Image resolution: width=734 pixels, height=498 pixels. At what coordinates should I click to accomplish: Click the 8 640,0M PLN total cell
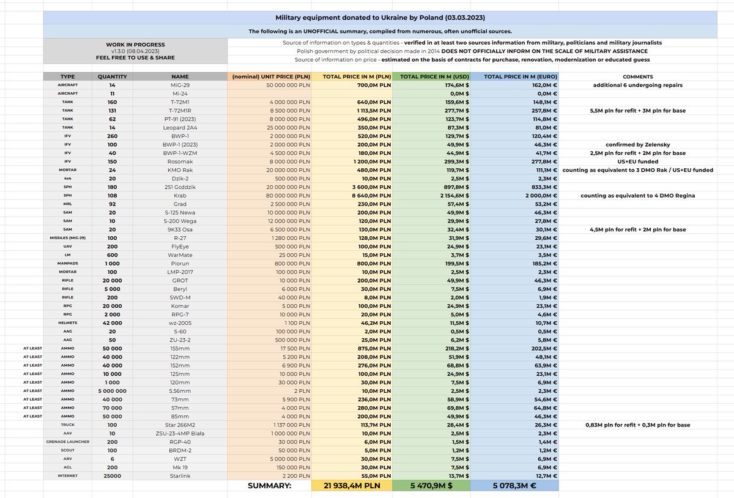(x=352, y=196)
